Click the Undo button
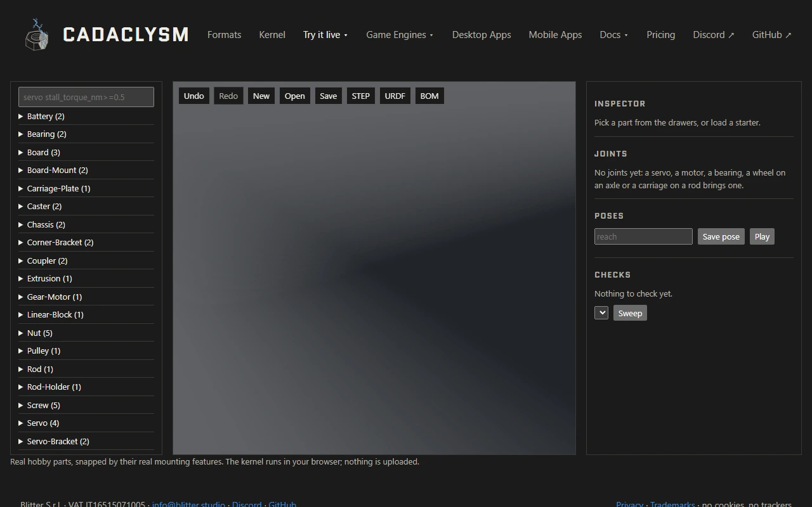This screenshot has width=812, height=507. coord(194,96)
